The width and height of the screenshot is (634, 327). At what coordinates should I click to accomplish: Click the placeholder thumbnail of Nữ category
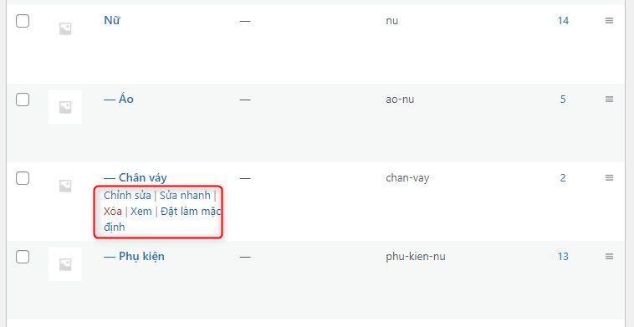[x=65, y=28]
